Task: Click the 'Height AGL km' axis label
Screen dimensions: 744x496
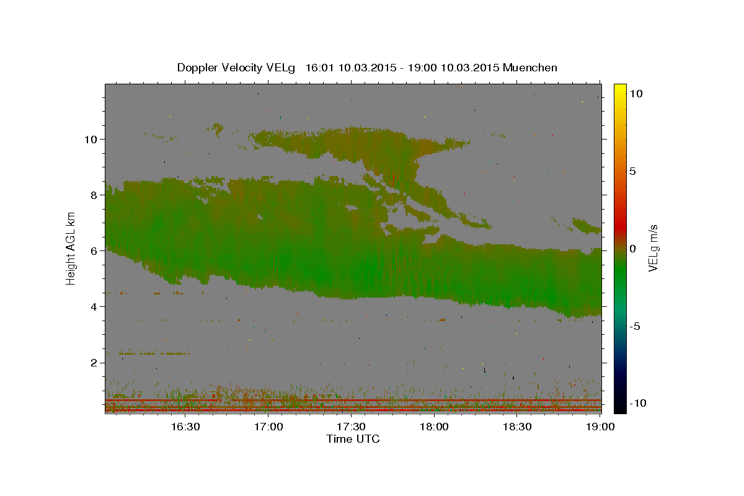Action: (71, 248)
